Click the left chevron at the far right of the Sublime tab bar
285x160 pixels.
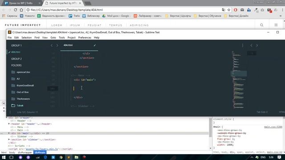click(x=251, y=45)
